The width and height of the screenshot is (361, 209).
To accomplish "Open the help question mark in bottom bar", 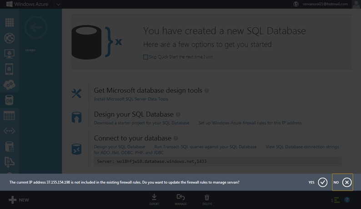I will pos(347,200).
